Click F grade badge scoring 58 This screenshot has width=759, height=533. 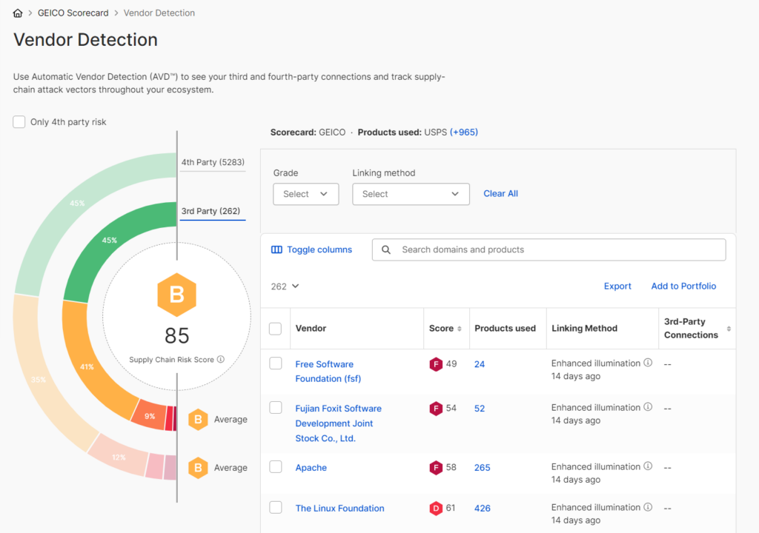tap(436, 468)
